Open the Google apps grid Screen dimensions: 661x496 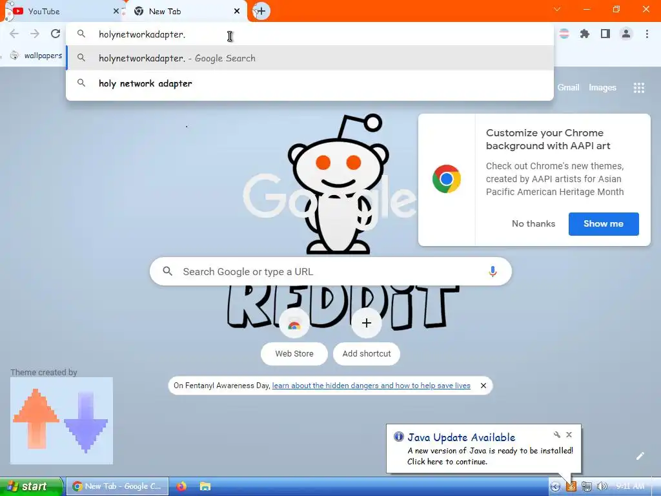[638, 88]
